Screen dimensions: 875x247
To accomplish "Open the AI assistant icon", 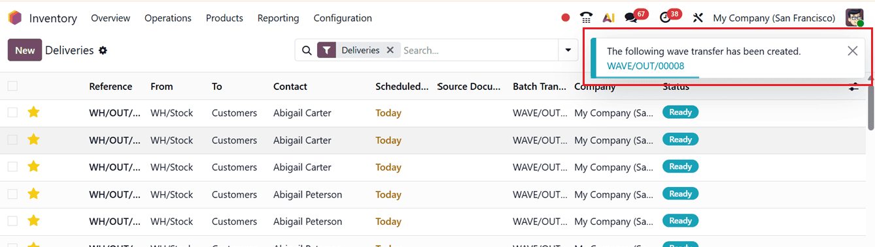I will (x=609, y=18).
